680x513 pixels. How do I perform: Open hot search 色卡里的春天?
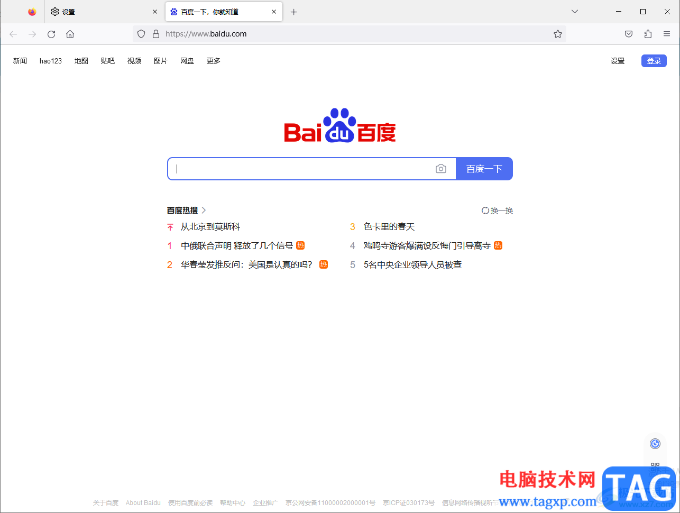(389, 227)
